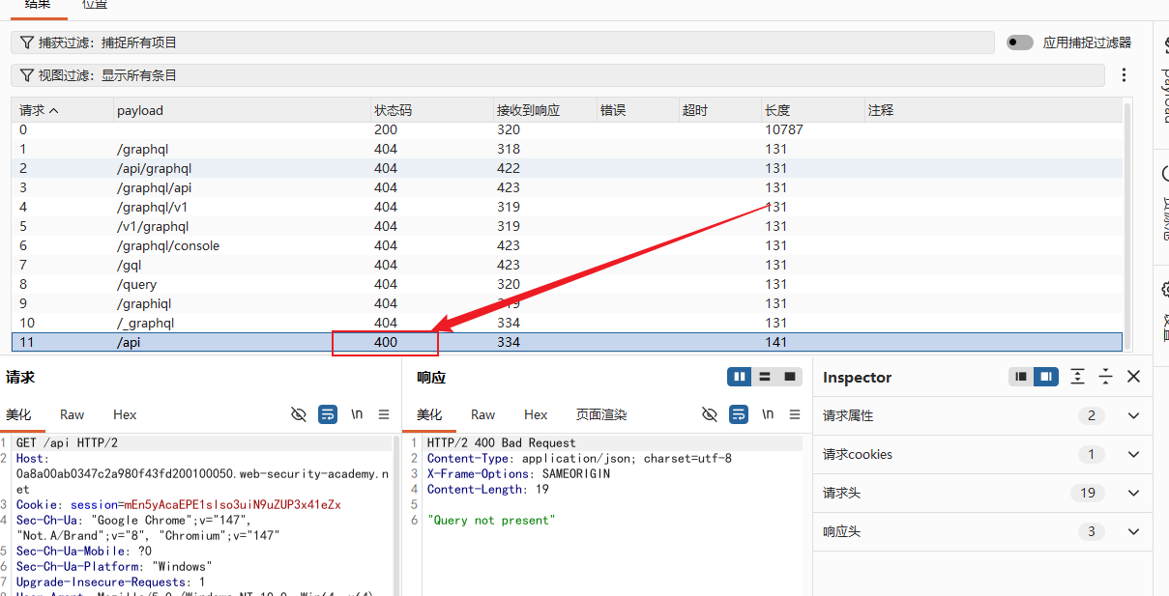The image size is (1169, 596).
Task: Sort by the 错误 column header
Action: (x=637, y=110)
